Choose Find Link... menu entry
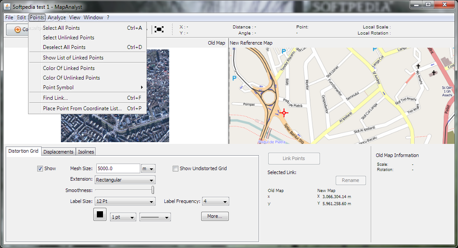Viewport: 458px width, 248px height. 87,98
